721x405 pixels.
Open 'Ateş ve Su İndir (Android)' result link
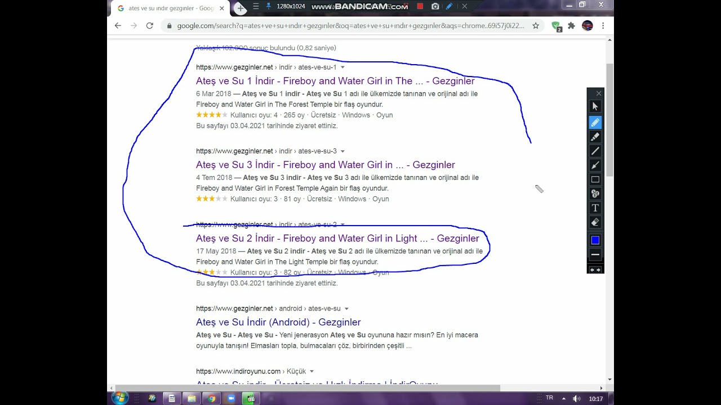click(278, 322)
